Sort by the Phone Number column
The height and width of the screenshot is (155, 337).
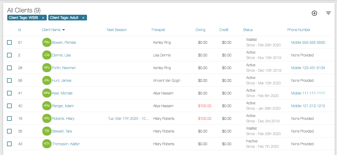pos(299,30)
